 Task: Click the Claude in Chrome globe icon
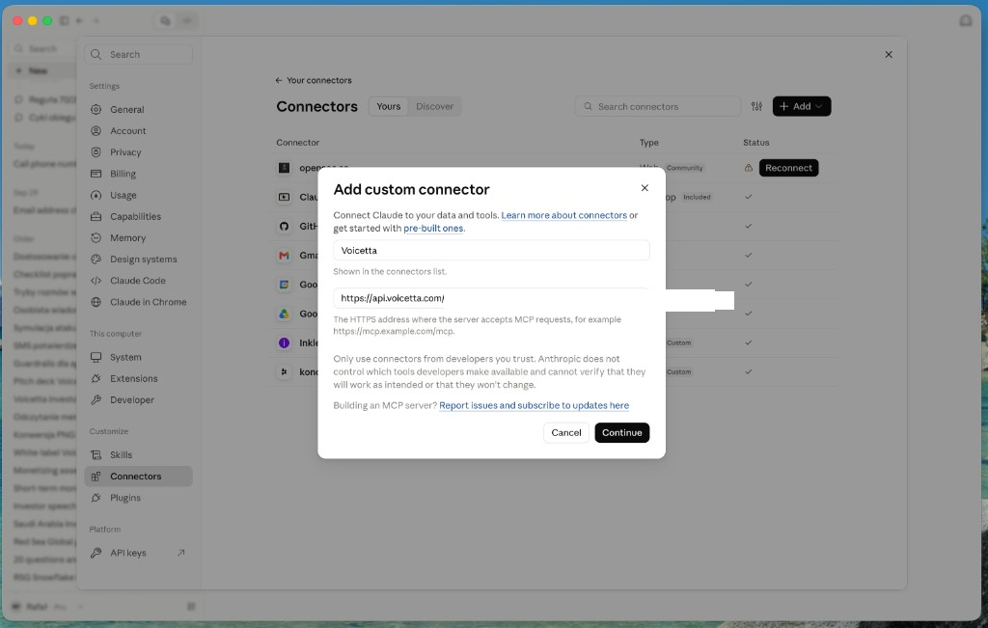[x=96, y=302]
